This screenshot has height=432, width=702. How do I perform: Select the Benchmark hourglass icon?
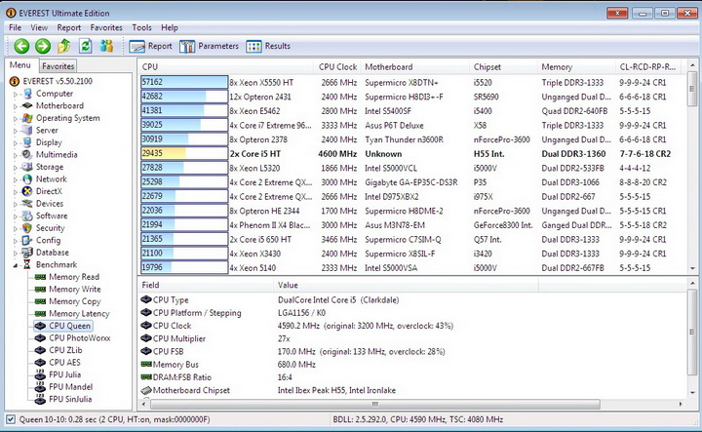point(27,264)
